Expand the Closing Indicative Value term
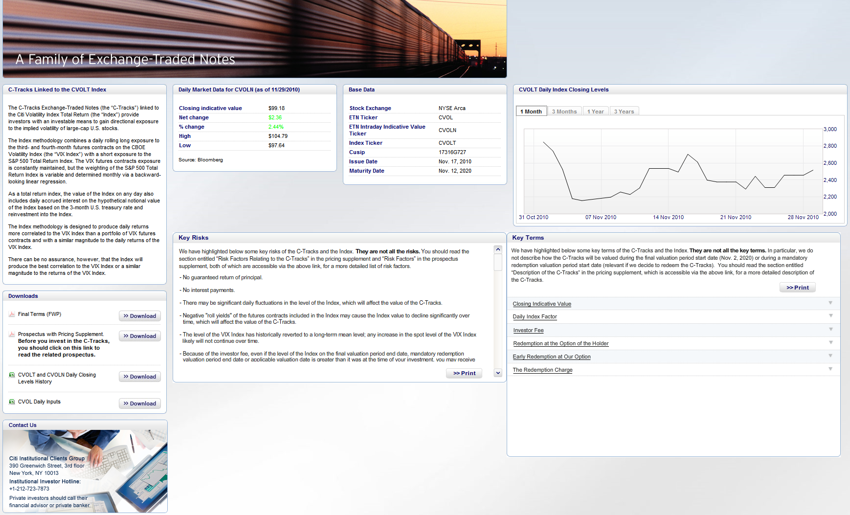Image resolution: width=850 pixels, height=515 pixels. (830, 303)
